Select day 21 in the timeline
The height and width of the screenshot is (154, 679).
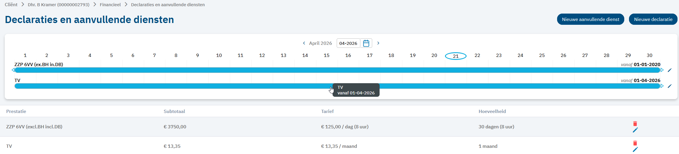click(x=456, y=56)
